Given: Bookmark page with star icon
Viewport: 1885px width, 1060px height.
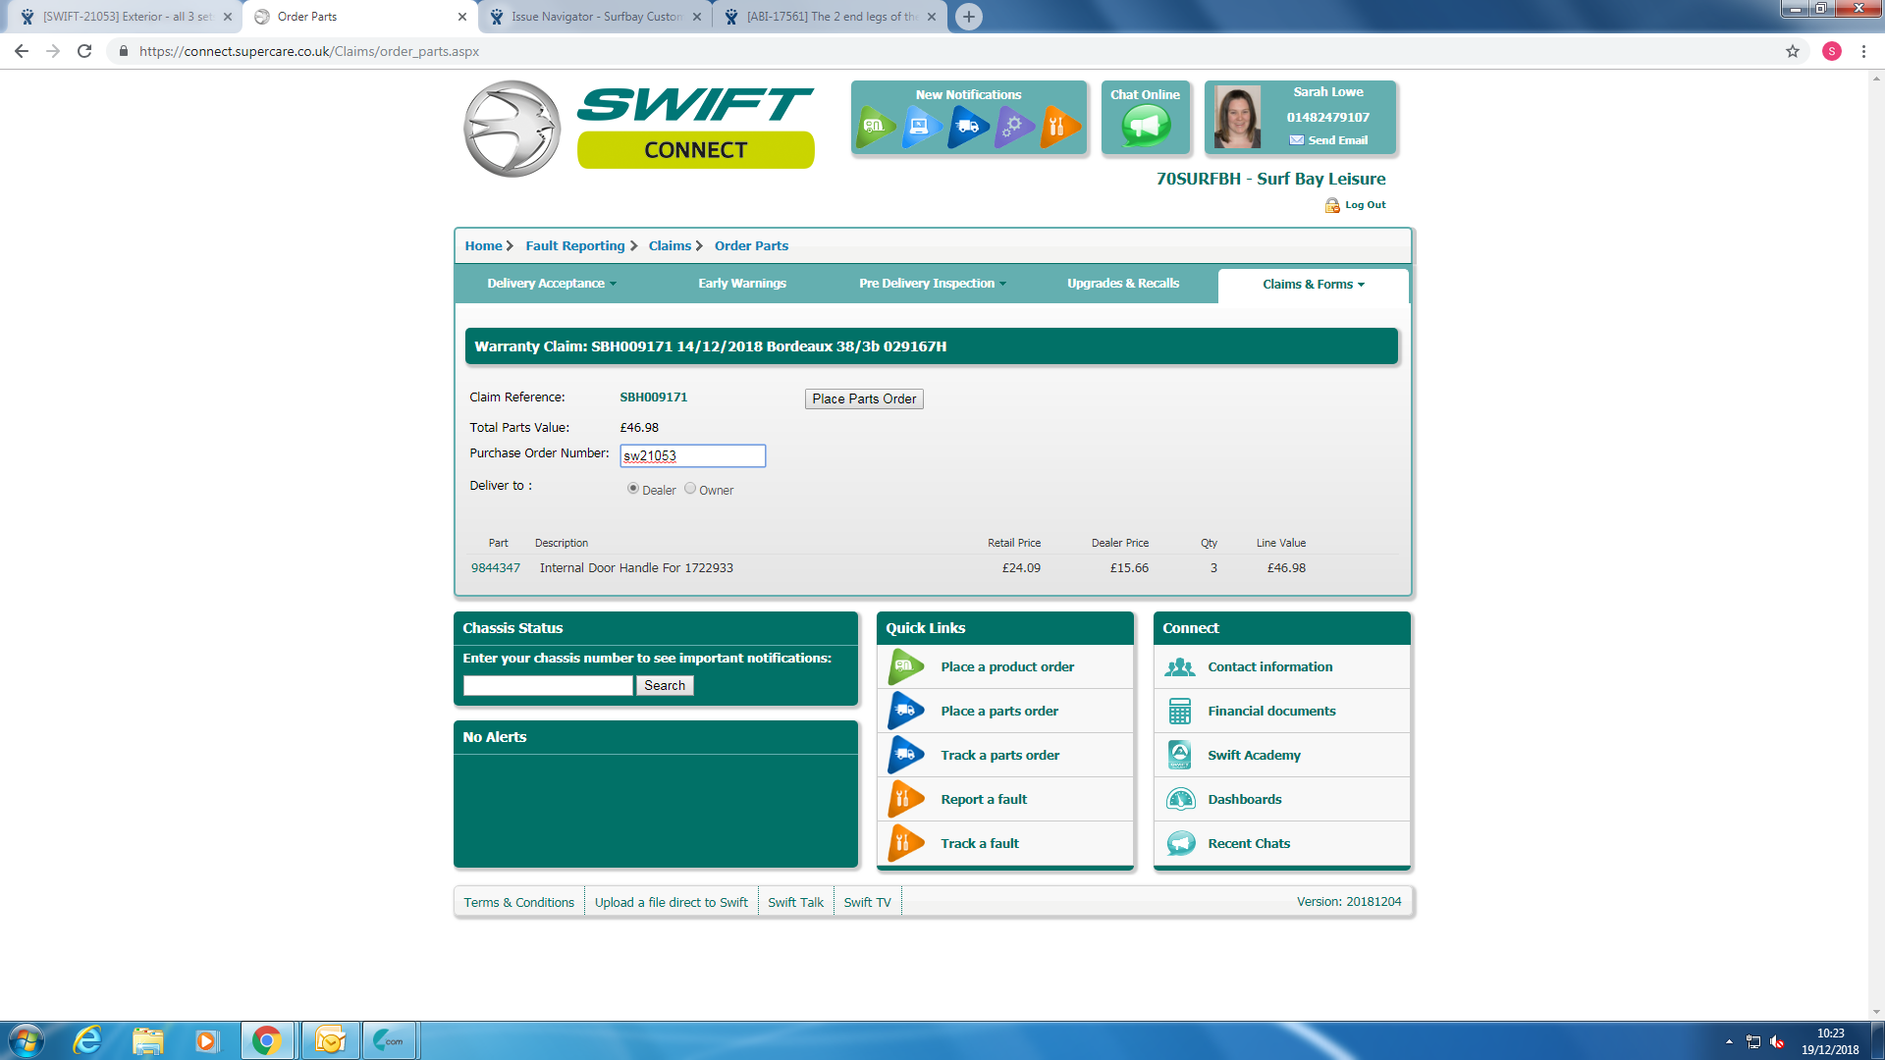Looking at the screenshot, I should pyautogui.click(x=1793, y=51).
